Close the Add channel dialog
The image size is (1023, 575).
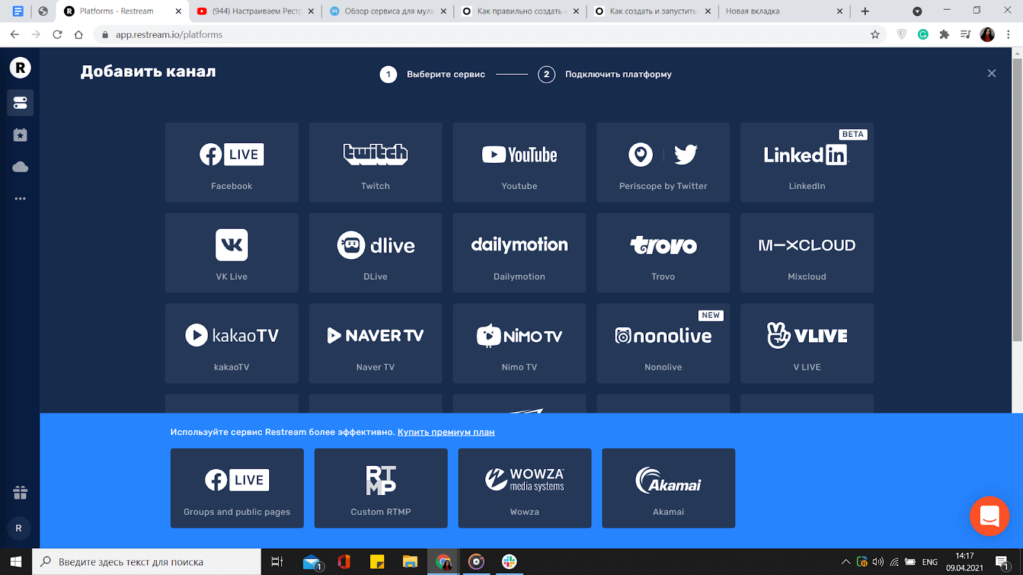[x=992, y=73]
